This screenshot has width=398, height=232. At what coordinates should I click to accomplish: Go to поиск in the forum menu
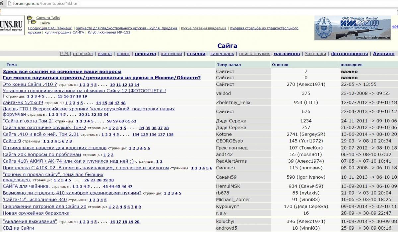pyautogui.click(x=123, y=54)
